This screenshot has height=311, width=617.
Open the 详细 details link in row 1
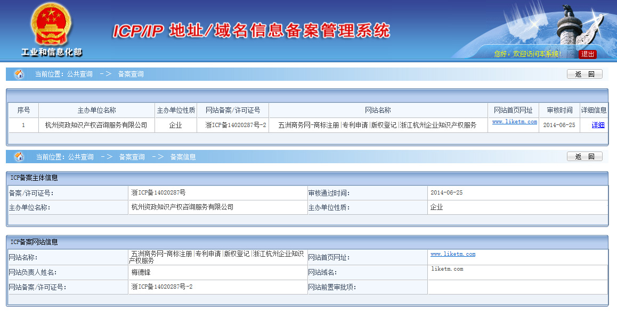click(598, 125)
